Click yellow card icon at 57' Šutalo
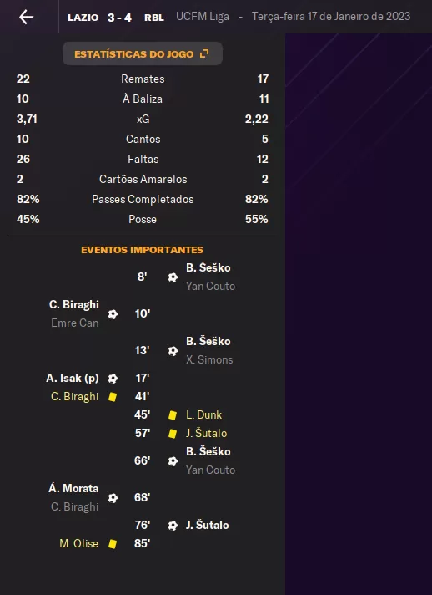The height and width of the screenshot is (595, 432). [x=173, y=434]
